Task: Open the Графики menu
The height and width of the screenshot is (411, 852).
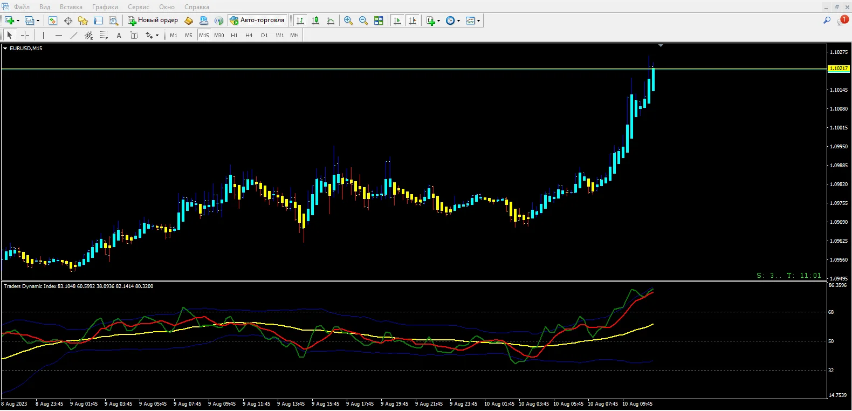Action: [105, 7]
